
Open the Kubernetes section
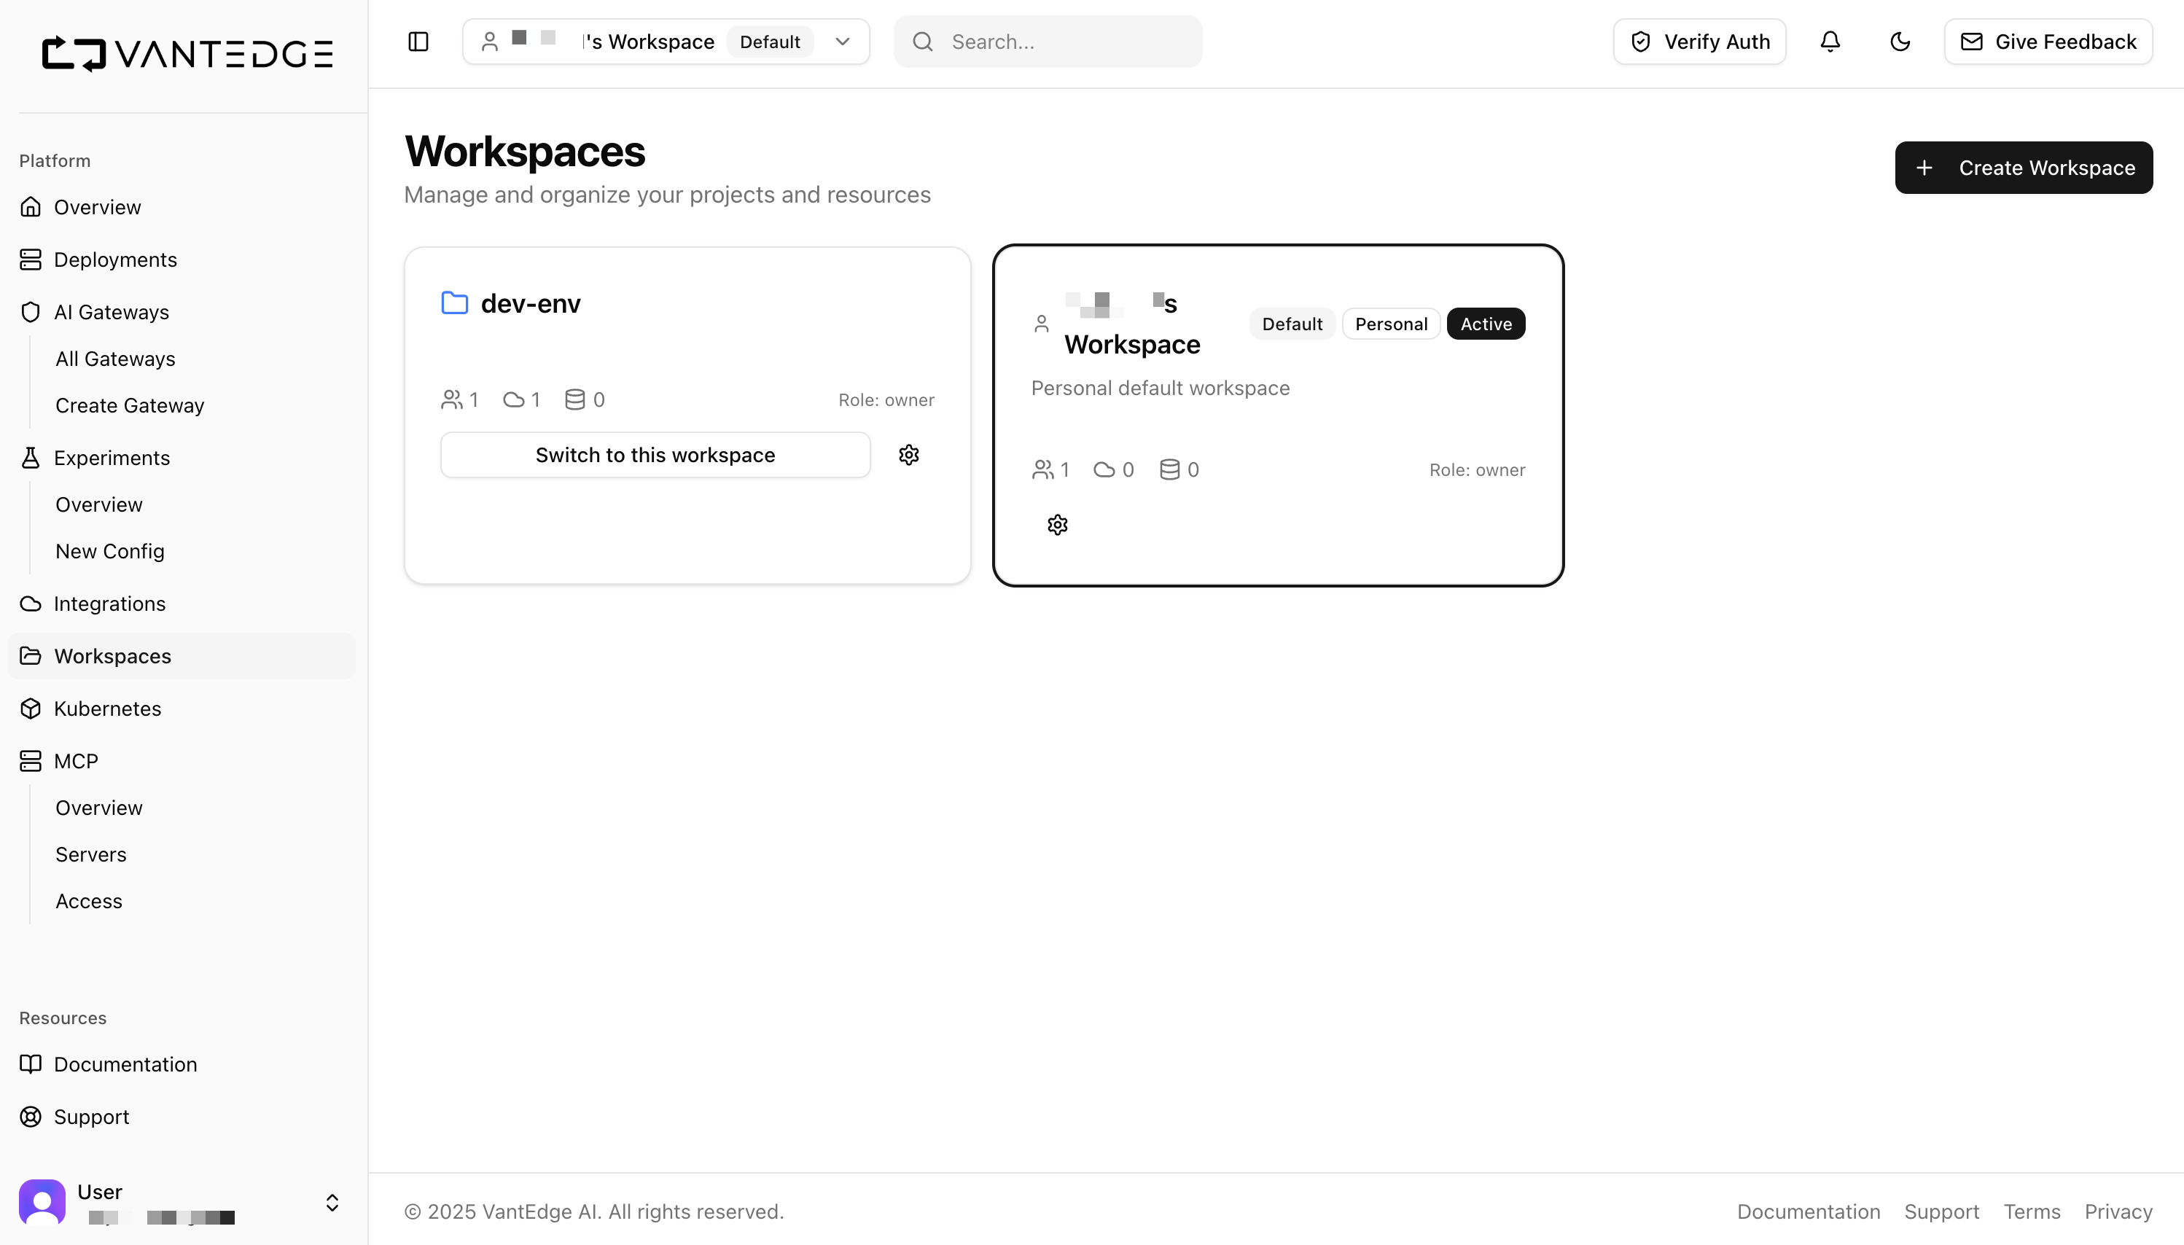tap(108, 708)
